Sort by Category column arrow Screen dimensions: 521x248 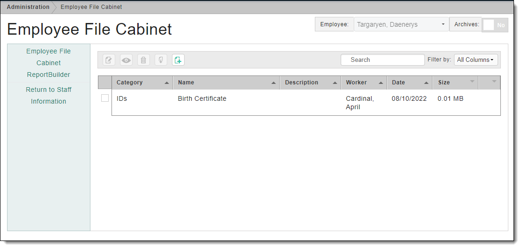coord(167,83)
